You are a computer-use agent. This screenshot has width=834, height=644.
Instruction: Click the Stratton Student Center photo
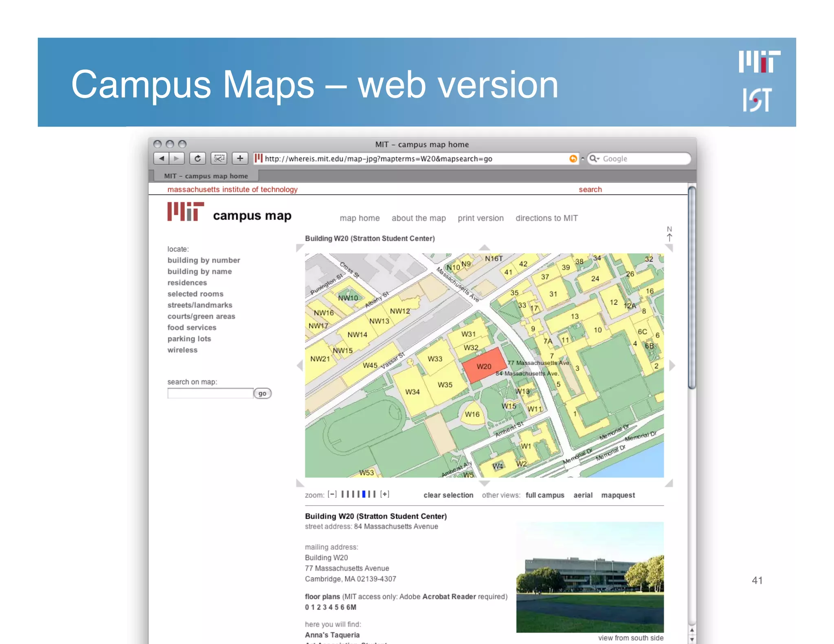pyautogui.click(x=590, y=577)
